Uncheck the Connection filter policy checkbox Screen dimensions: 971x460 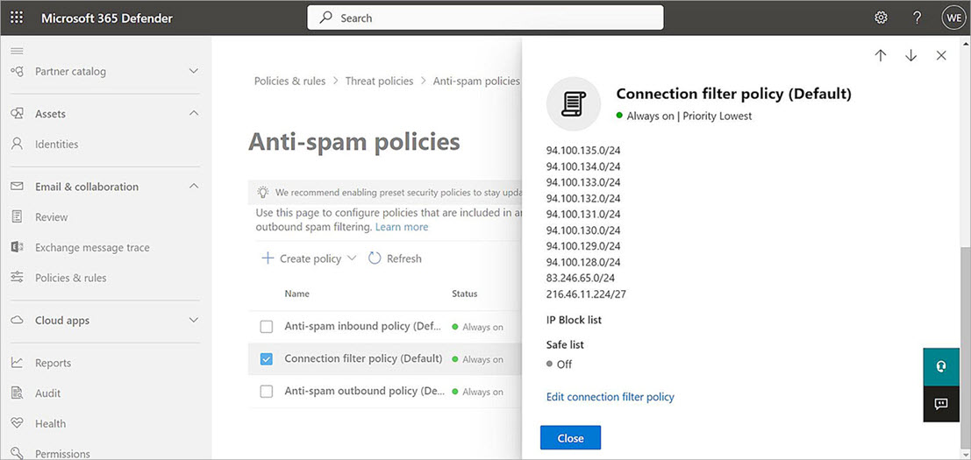tap(267, 359)
